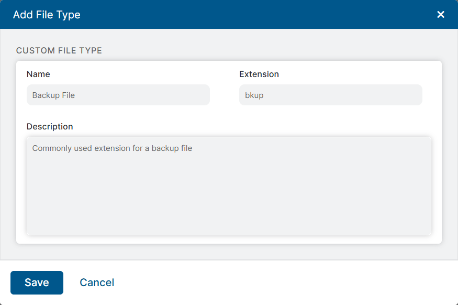Image resolution: width=458 pixels, height=305 pixels.
Task: Click the Commonly used extension description text
Action: 112,148
